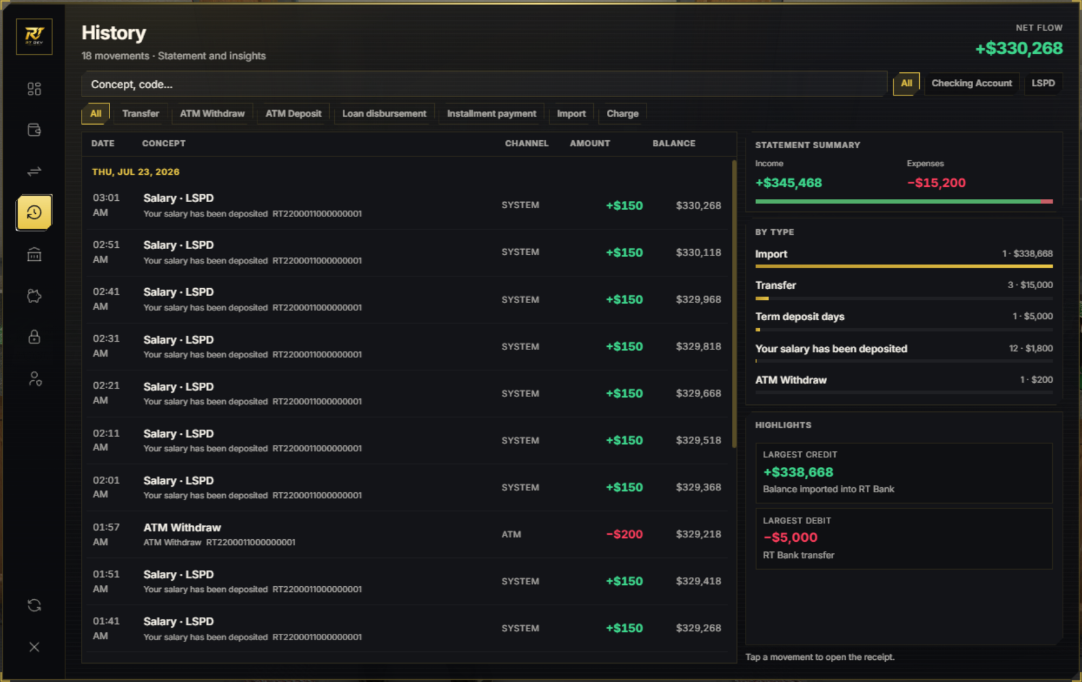Click the Net Flow +$330,268 total
The image size is (1082, 682).
[x=1019, y=48]
